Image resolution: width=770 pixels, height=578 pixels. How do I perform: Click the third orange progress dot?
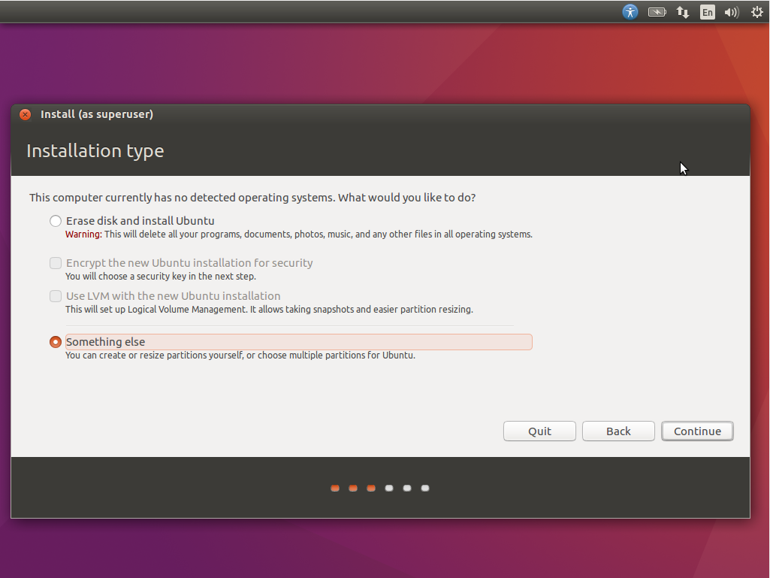click(x=371, y=489)
